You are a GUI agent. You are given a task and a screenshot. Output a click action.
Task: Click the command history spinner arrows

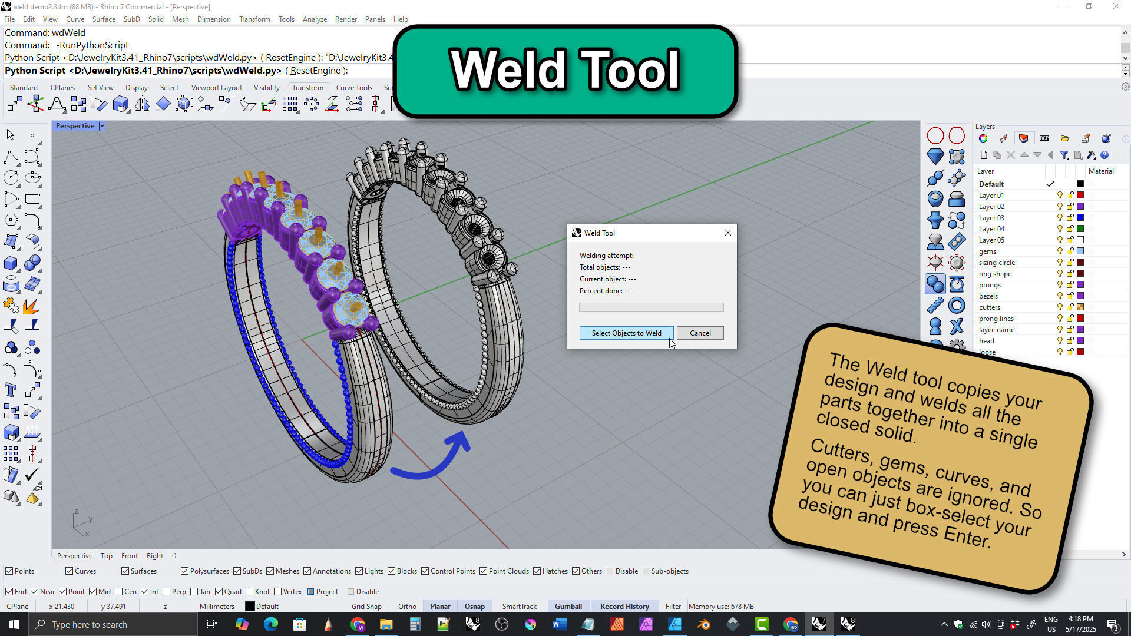(x=1125, y=70)
